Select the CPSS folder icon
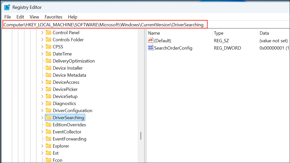Screen dimensions: 290x163 pos(48,47)
